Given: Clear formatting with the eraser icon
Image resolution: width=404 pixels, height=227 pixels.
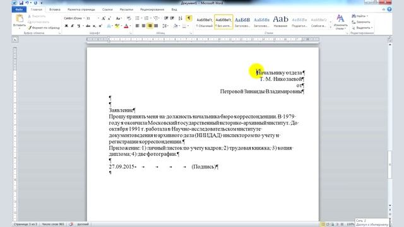Looking at the screenshot, I should (x=129, y=18).
